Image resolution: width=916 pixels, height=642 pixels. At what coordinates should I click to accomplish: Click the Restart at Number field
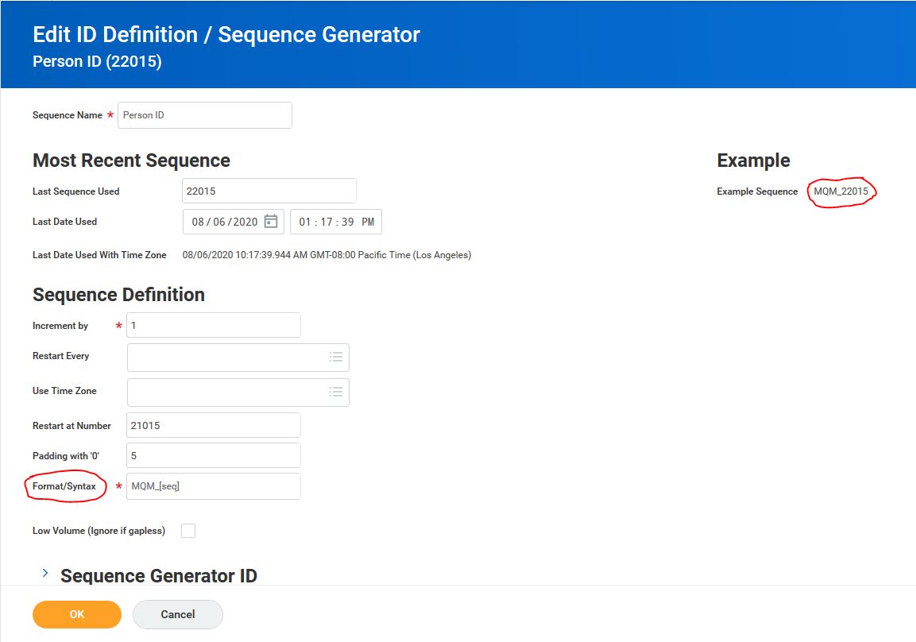[x=213, y=425]
